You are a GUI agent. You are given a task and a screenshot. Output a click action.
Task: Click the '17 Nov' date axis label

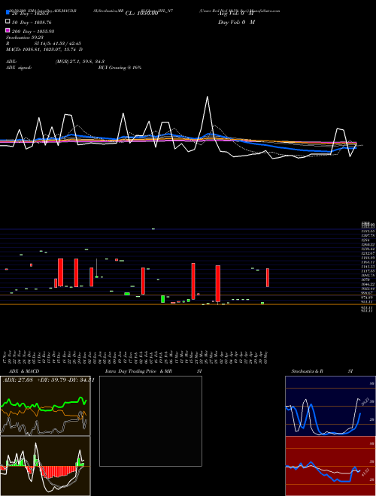pyautogui.click(x=6, y=358)
